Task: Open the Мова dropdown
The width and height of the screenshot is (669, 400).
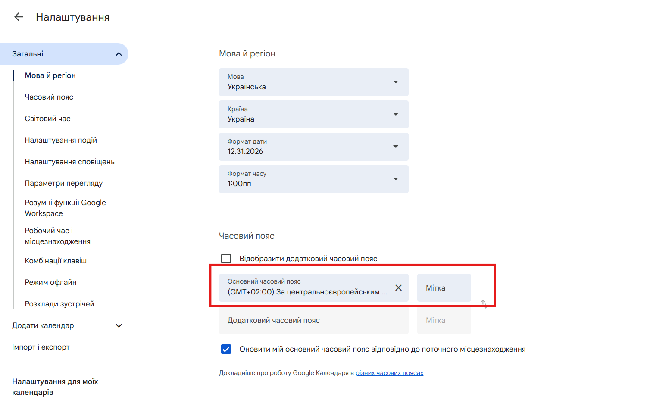Action: coord(314,82)
